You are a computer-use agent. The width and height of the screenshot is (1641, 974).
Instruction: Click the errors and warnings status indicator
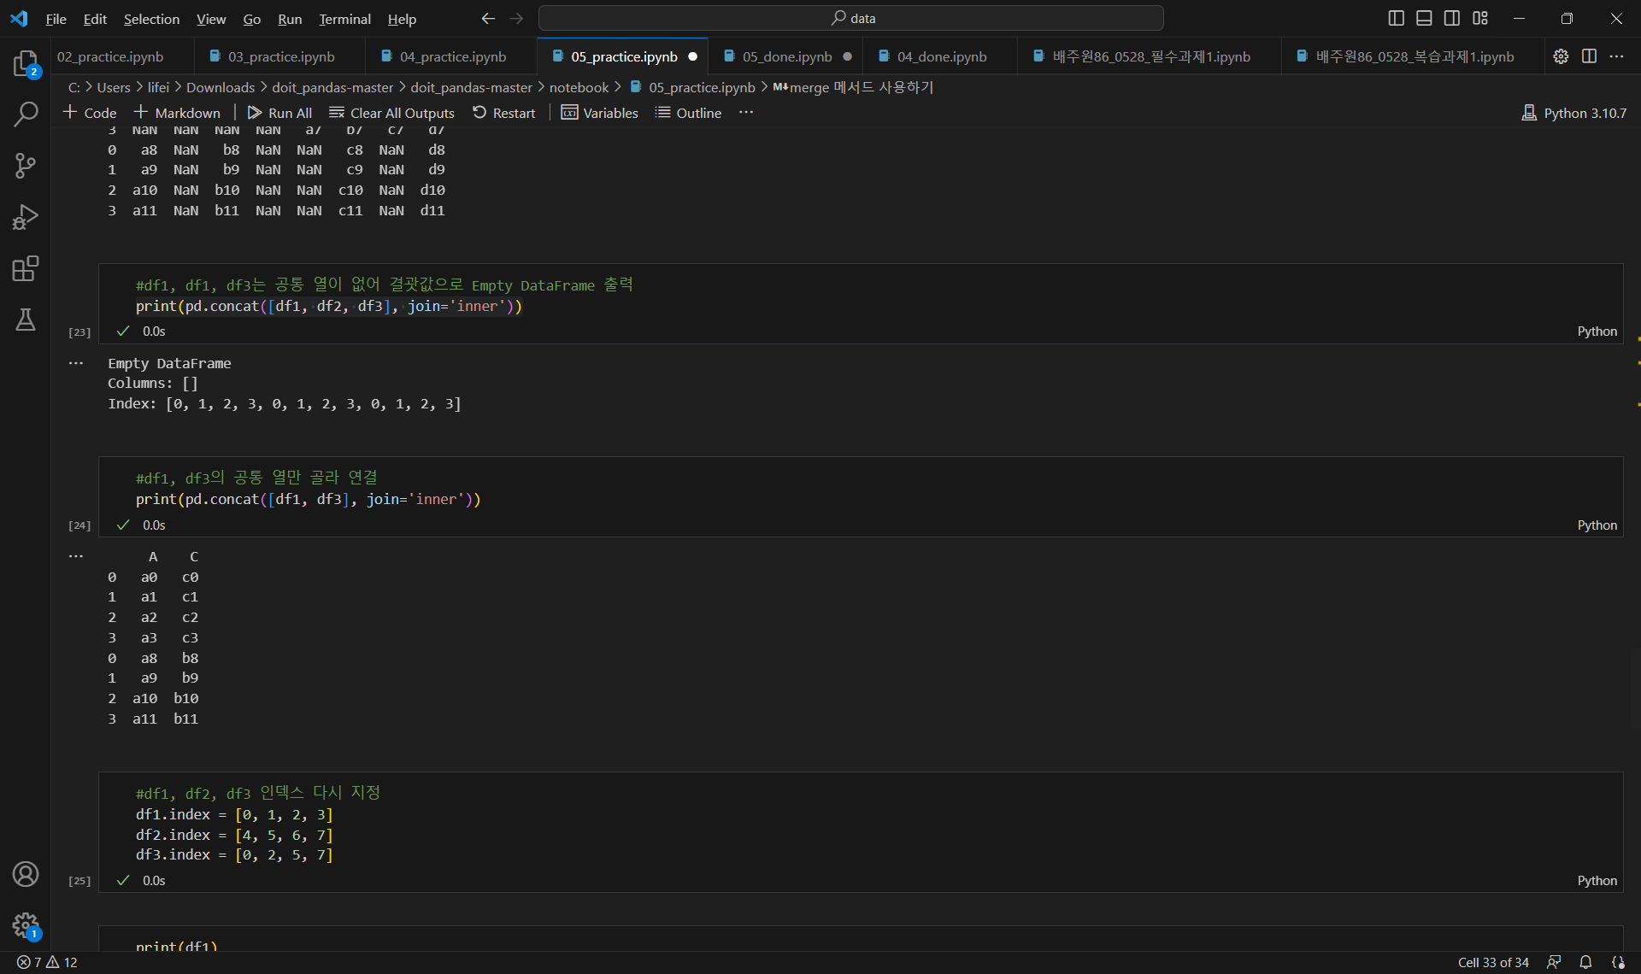pos(47,962)
